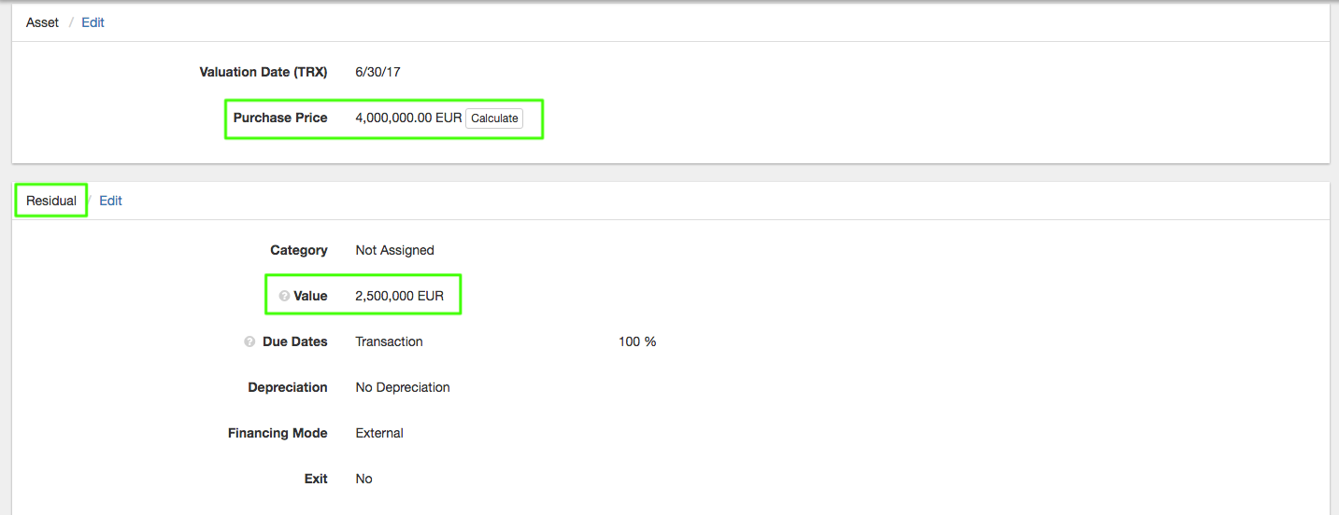The height and width of the screenshot is (515, 1339).
Task: Click the No Depreciation value
Action: coord(403,387)
